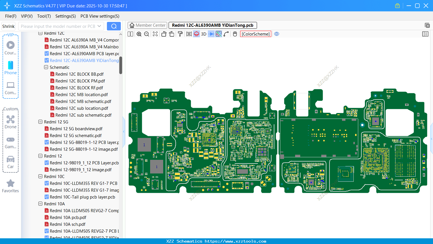Open the side-by-side split view tool
The image size is (433, 244).
click(130, 34)
